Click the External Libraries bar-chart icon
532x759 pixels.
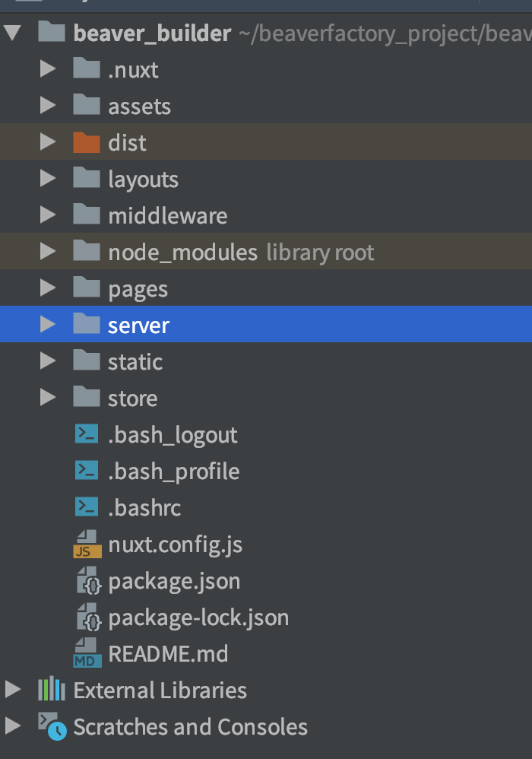click(51, 689)
